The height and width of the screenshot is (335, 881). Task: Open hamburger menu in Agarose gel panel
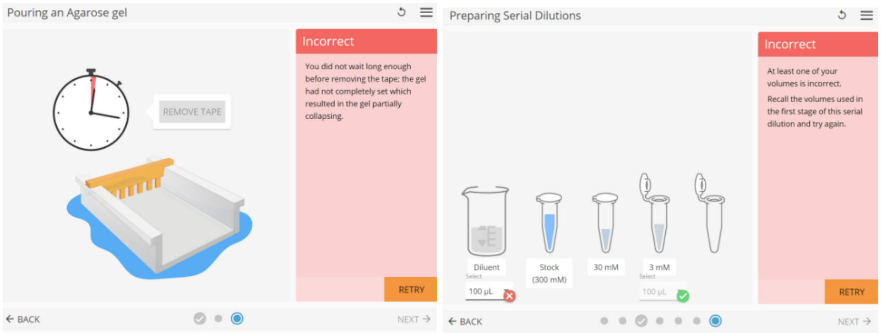(x=426, y=12)
